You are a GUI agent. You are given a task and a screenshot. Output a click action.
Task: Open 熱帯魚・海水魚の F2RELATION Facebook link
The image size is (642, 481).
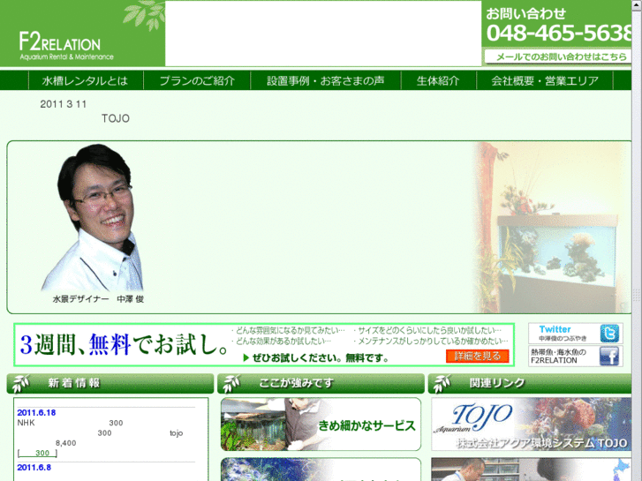pyautogui.click(x=576, y=356)
